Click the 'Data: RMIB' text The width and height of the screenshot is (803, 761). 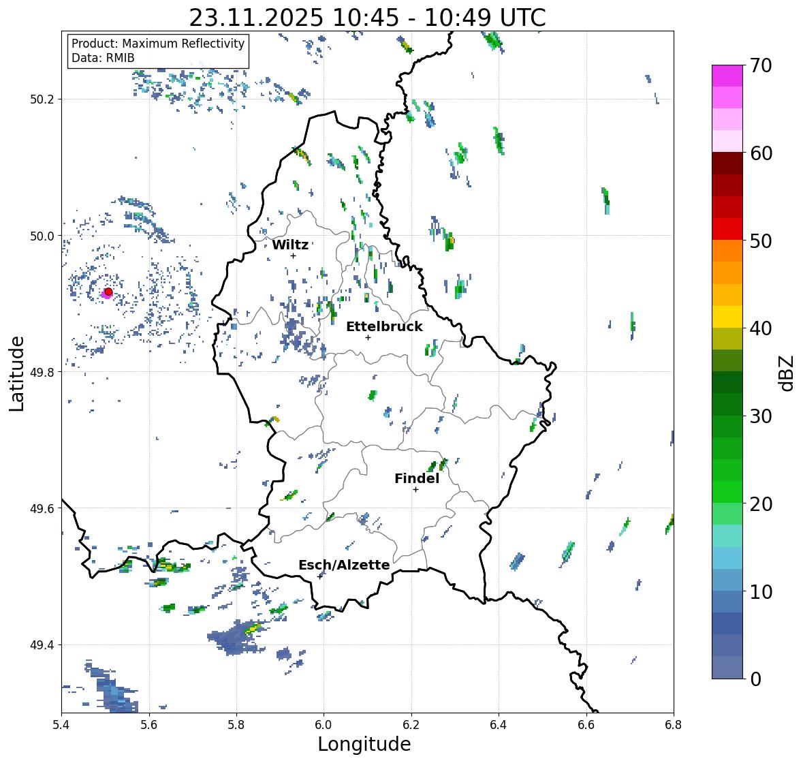point(103,58)
